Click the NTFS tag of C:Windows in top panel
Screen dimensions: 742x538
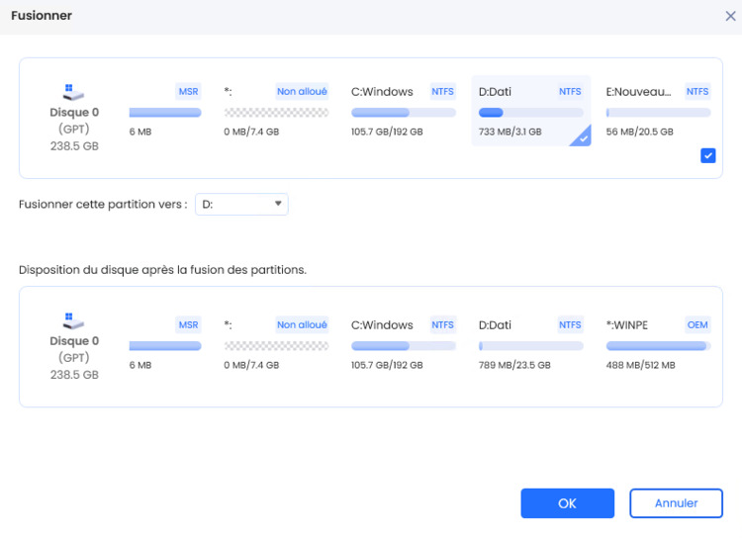pyautogui.click(x=442, y=91)
